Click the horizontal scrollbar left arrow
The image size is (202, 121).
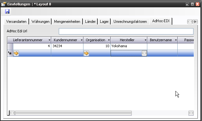point(12,113)
